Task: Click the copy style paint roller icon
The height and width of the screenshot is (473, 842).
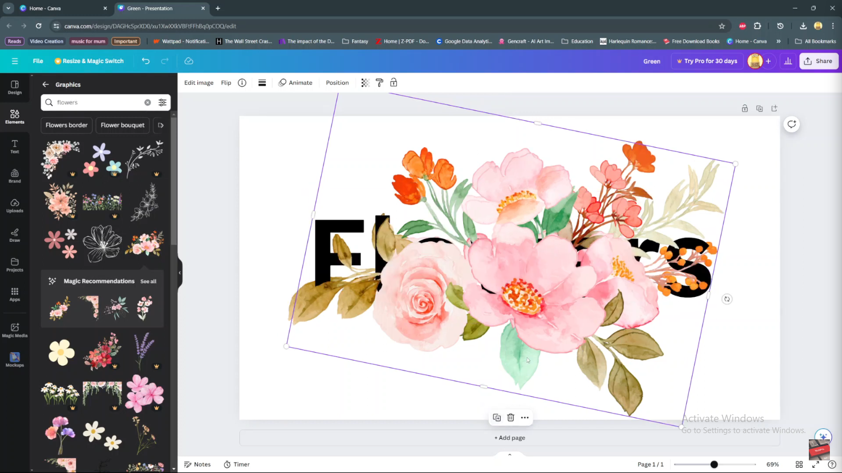Action: click(379, 83)
